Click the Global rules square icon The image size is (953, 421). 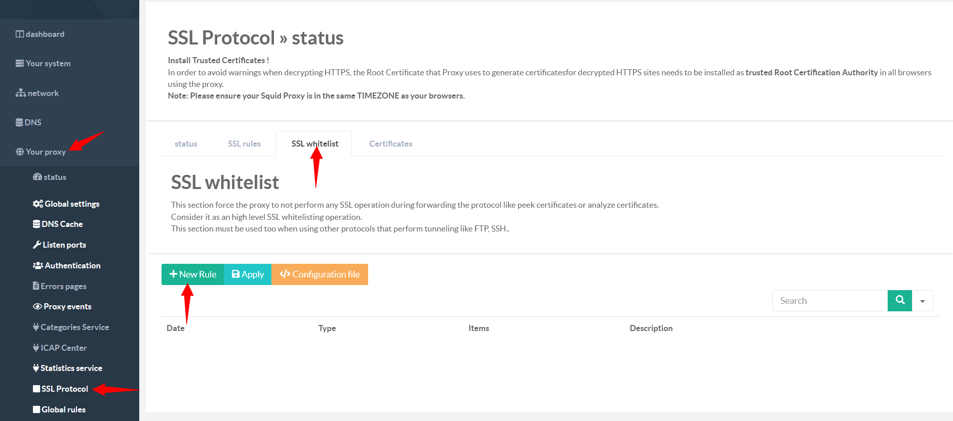click(x=36, y=409)
